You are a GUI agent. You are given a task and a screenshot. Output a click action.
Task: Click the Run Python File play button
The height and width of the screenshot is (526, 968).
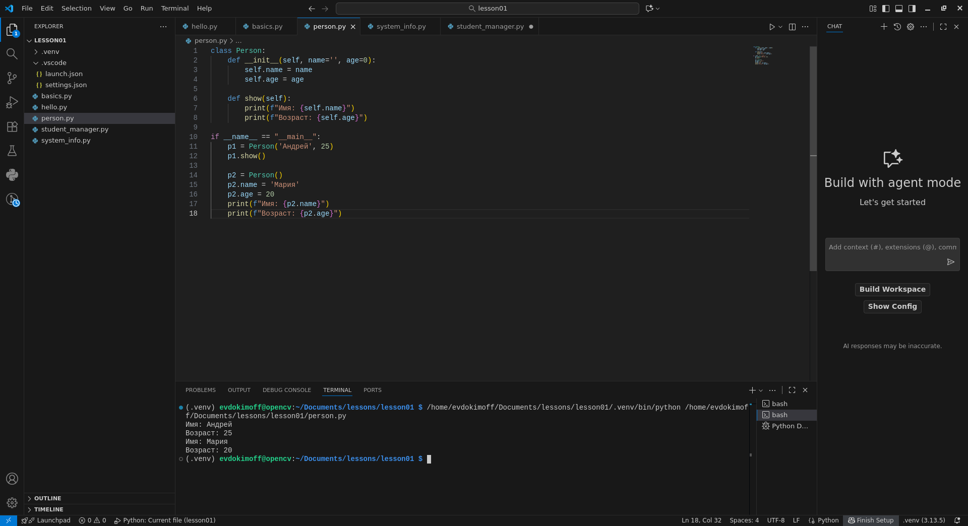click(x=771, y=27)
